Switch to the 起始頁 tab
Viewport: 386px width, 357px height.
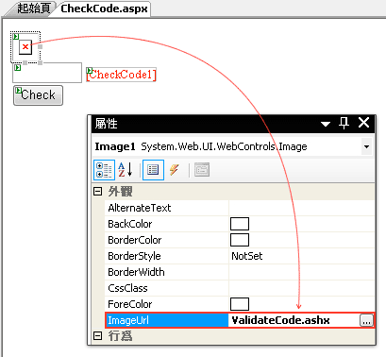(x=33, y=8)
